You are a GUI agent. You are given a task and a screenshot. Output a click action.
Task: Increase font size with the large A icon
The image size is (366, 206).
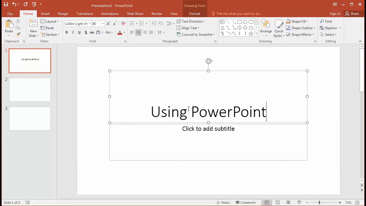[109, 24]
